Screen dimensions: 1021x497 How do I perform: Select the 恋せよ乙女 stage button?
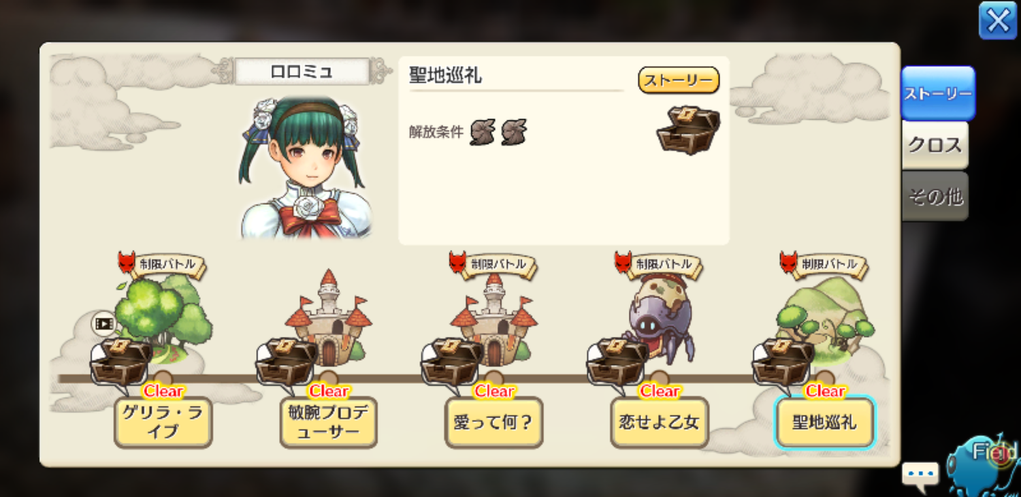coord(659,423)
